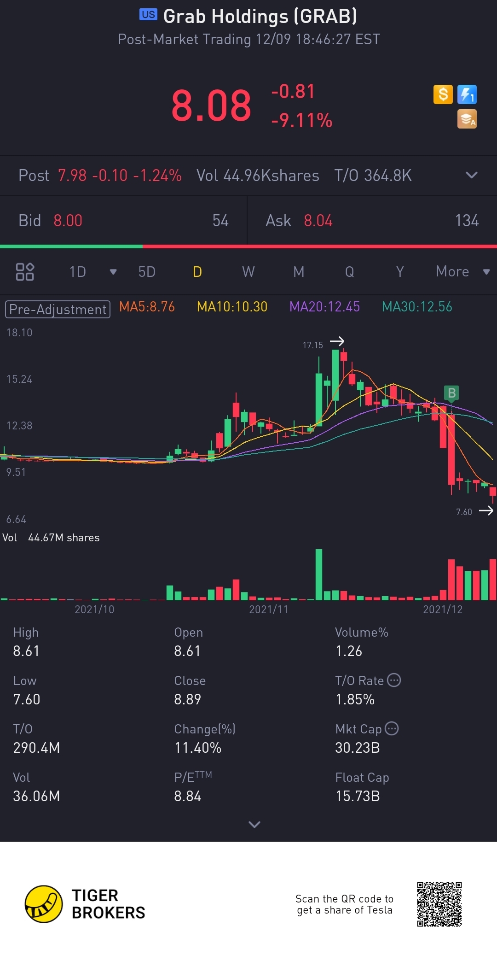This screenshot has height=967, width=497.
Task: Tap the tallest green volume bar
Action: tap(319, 574)
